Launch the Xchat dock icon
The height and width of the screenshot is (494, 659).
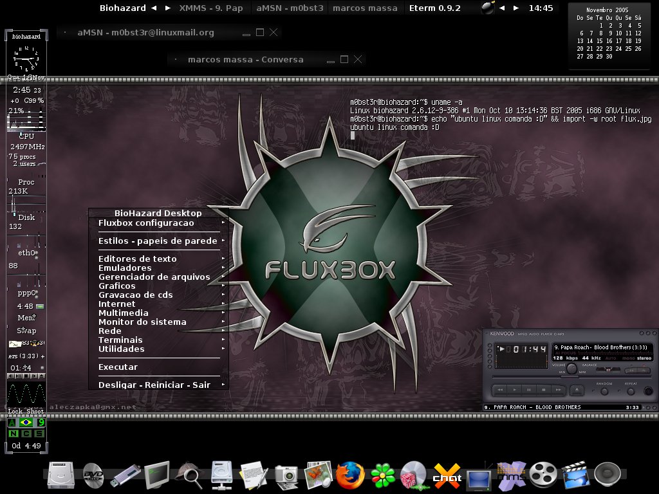447,476
